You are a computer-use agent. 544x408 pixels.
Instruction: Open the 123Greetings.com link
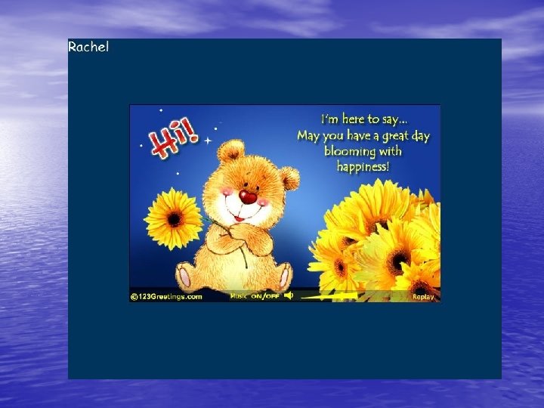click(x=166, y=297)
